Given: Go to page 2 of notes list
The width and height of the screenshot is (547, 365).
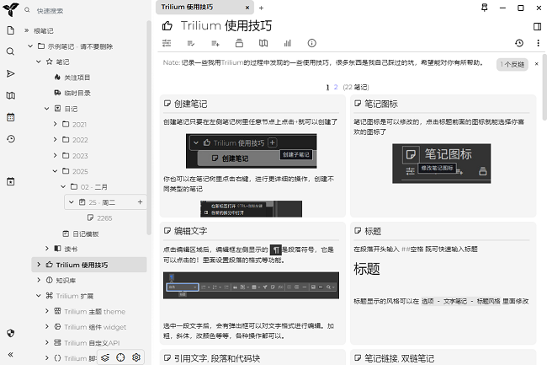Looking at the screenshot, I should (336, 87).
